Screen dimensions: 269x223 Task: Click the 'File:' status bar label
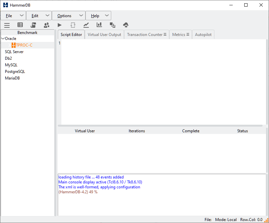click(x=208, y=220)
